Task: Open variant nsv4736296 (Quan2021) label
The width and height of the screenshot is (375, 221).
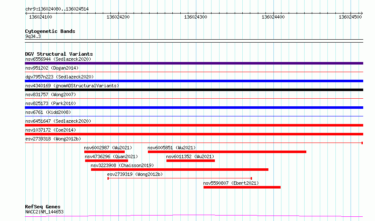Action: 112,156
